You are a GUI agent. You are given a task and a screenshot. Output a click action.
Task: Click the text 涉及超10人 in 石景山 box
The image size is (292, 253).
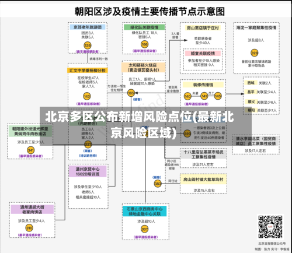click(146, 221)
